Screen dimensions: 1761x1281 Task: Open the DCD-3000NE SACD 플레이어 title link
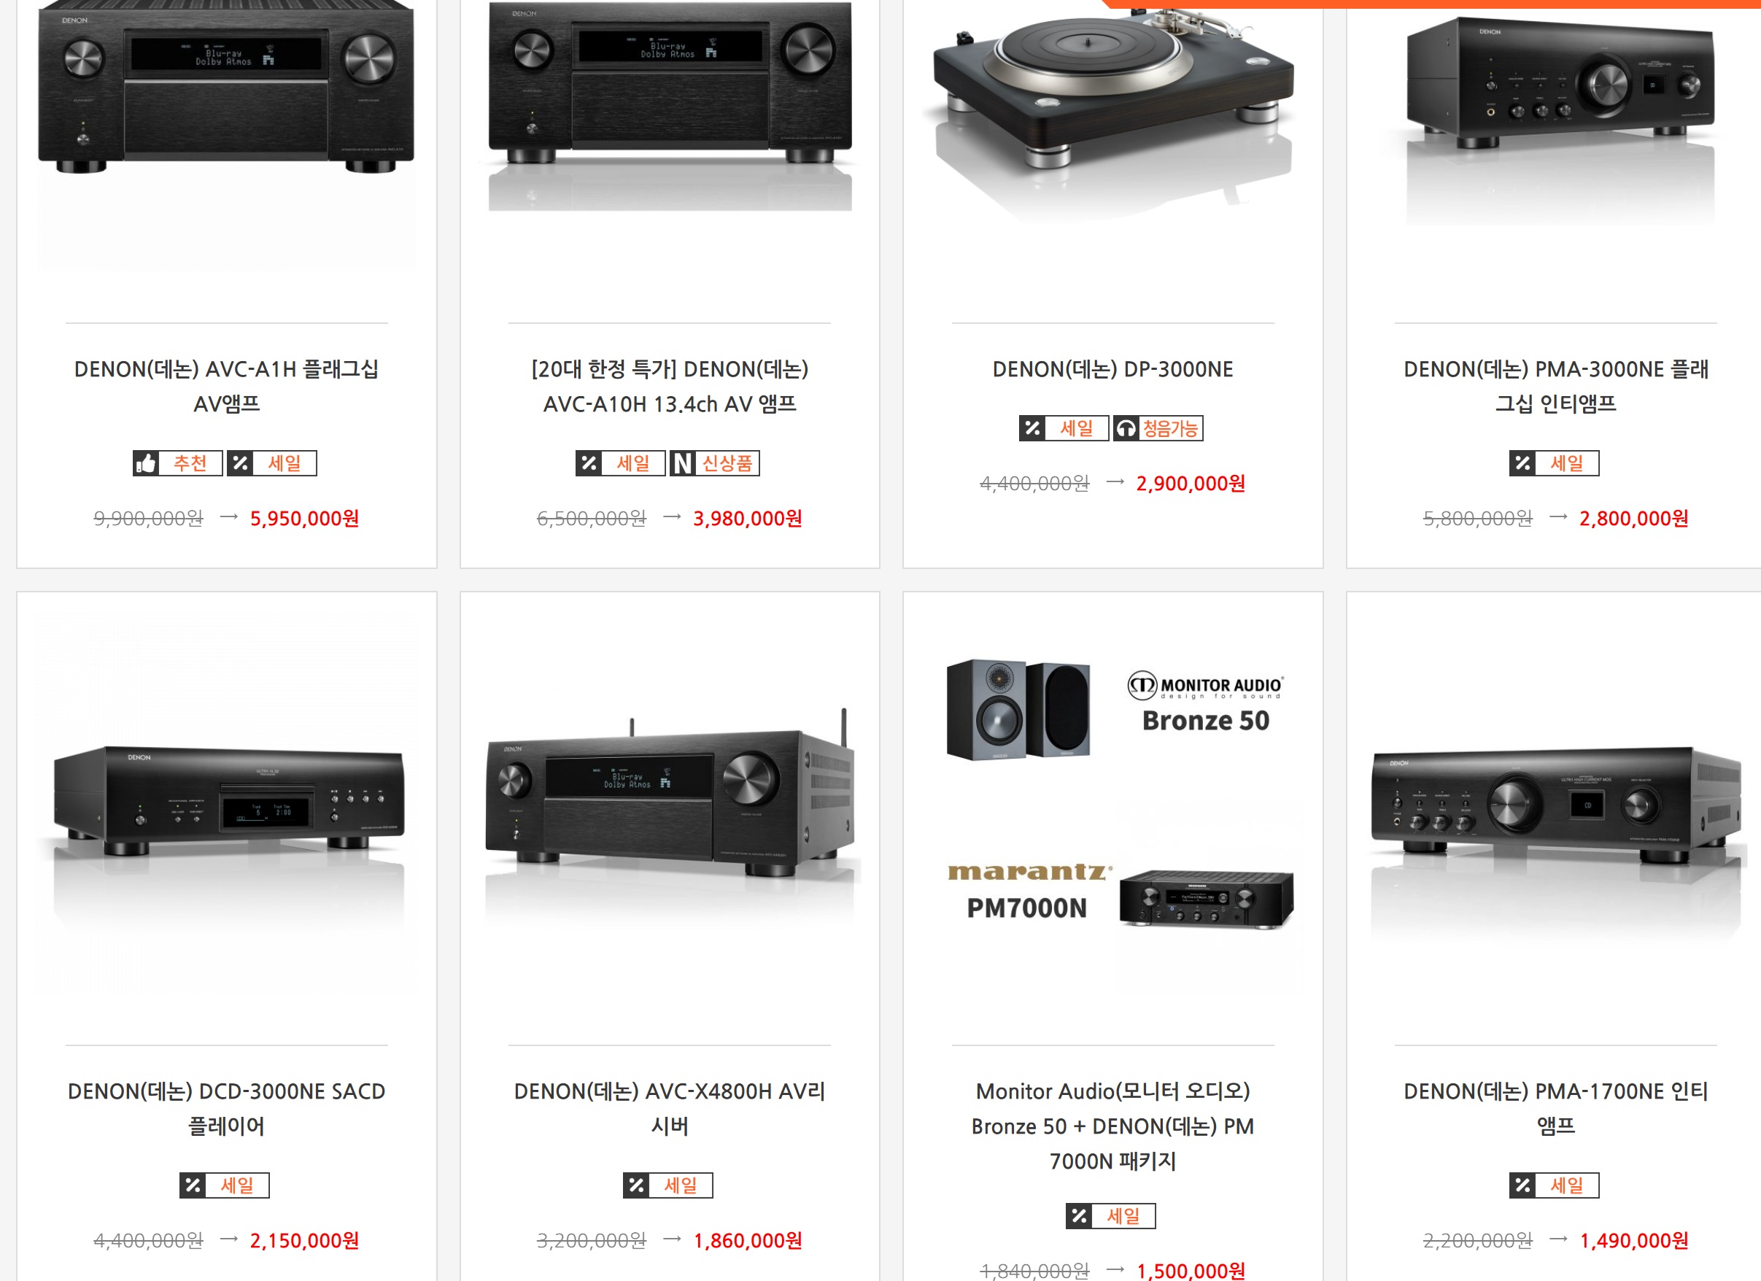(x=227, y=1109)
